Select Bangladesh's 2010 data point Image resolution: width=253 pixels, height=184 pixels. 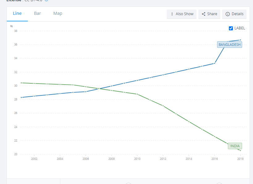coord(137,80)
